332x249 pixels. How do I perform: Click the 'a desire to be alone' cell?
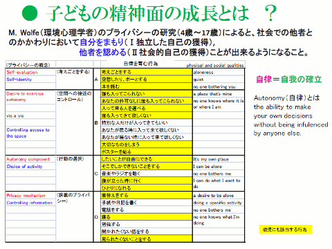tap(219, 196)
